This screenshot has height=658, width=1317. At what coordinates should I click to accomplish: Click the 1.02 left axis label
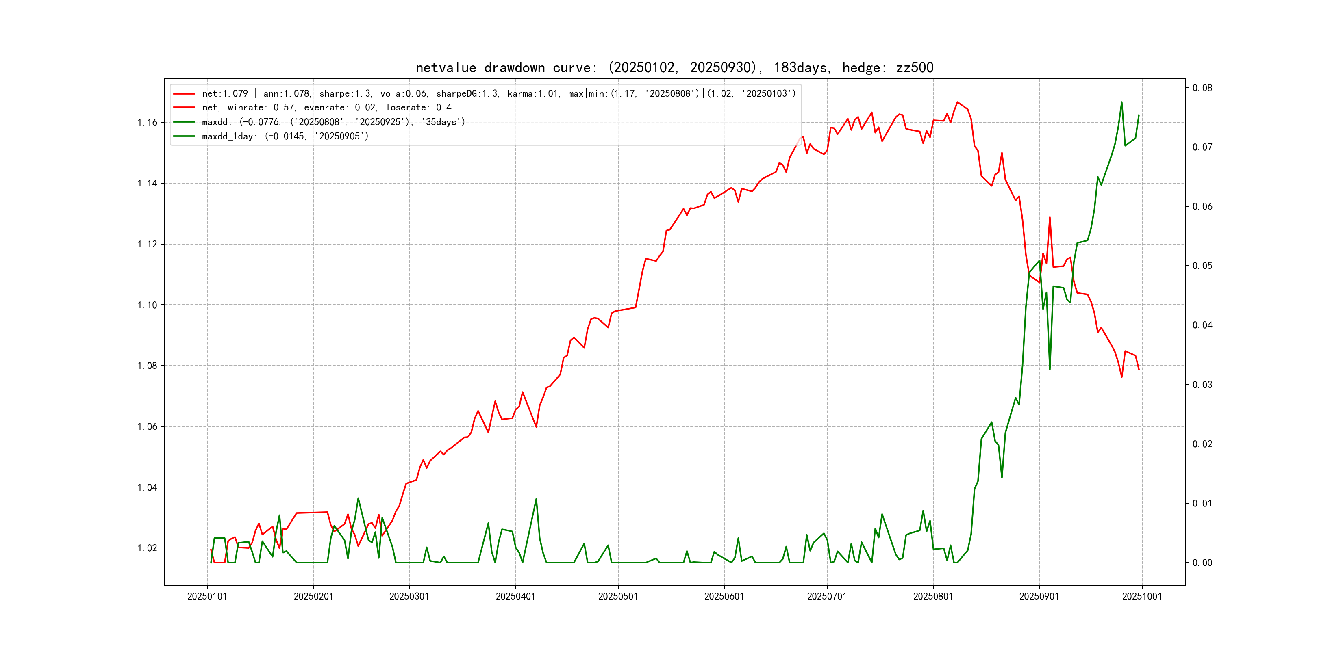point(147,548)
